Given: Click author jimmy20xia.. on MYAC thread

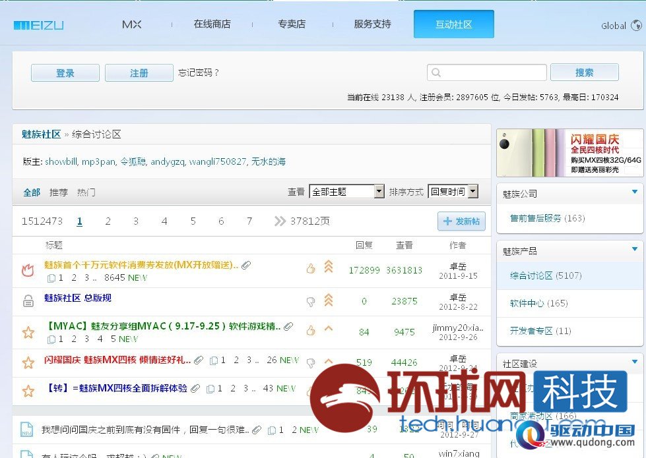Looking at the screenshot, I should 458,328.
